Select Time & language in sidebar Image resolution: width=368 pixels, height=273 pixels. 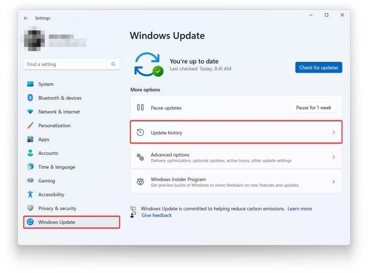pyautogui.click(x=56, y=167)
